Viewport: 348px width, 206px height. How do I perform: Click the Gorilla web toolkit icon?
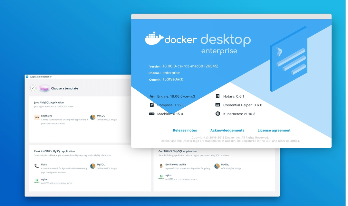161,166
